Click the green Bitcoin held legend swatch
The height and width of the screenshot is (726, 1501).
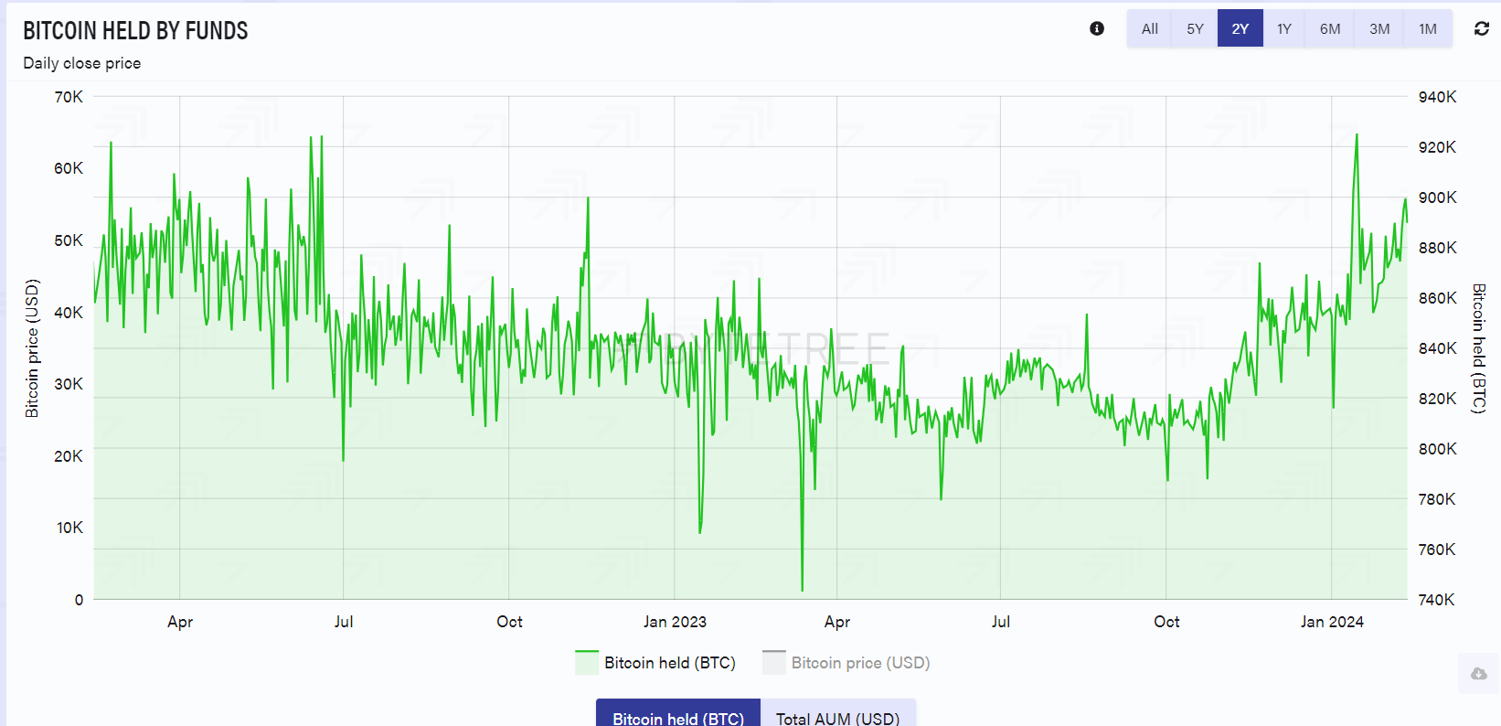tap(587, 663)
